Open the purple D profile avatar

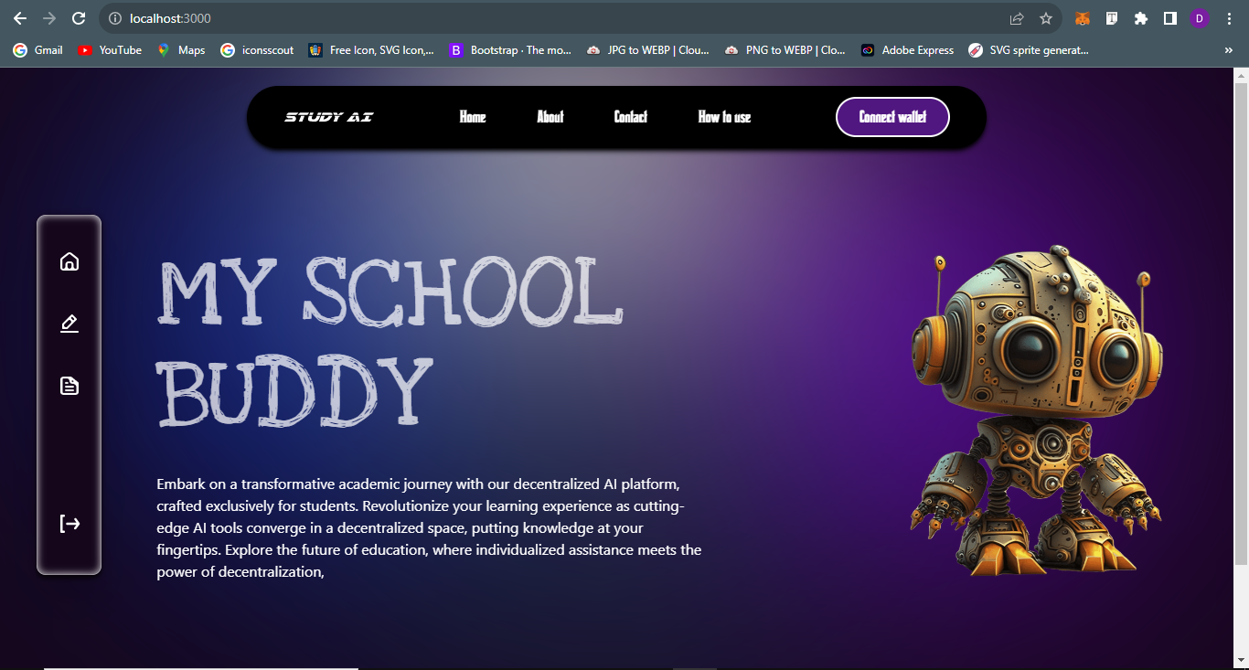tap(1201, 18)
